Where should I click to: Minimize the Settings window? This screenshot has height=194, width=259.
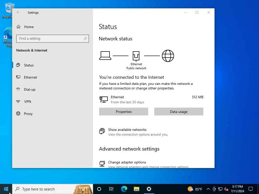[x=185, y=12]
